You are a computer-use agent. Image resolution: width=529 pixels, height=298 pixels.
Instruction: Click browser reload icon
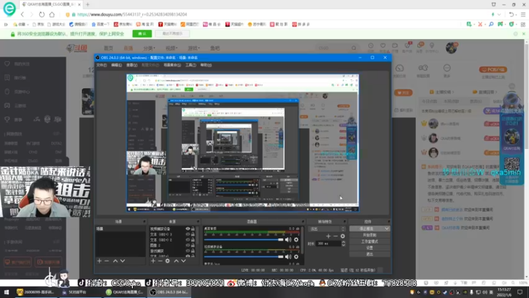tap(42, 15)
